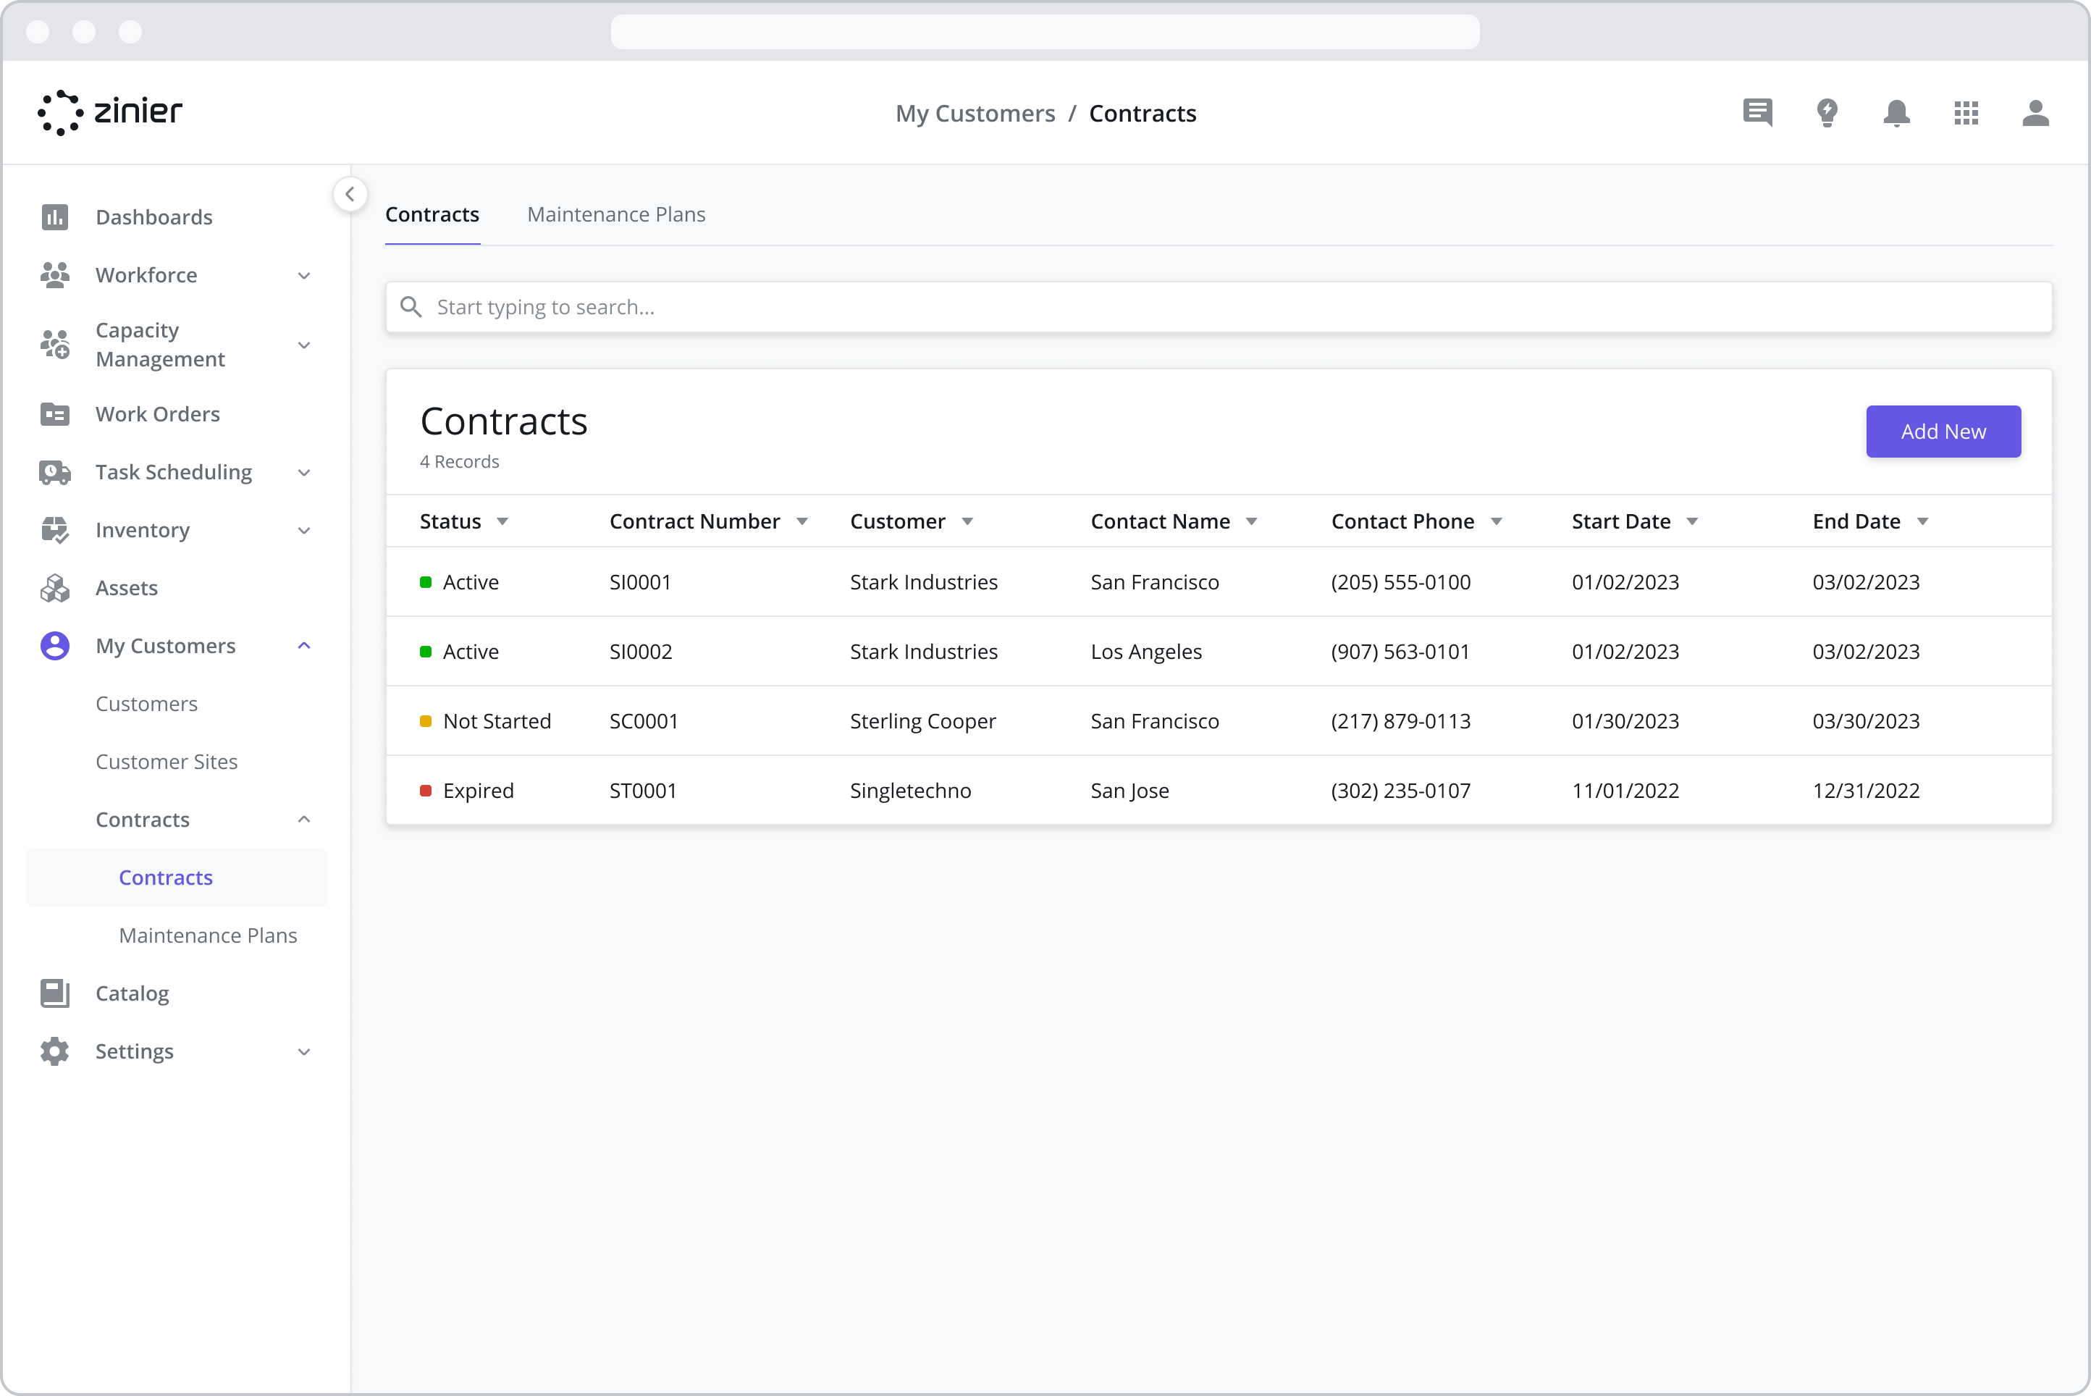Open the Status column filter dropdown

502,522
